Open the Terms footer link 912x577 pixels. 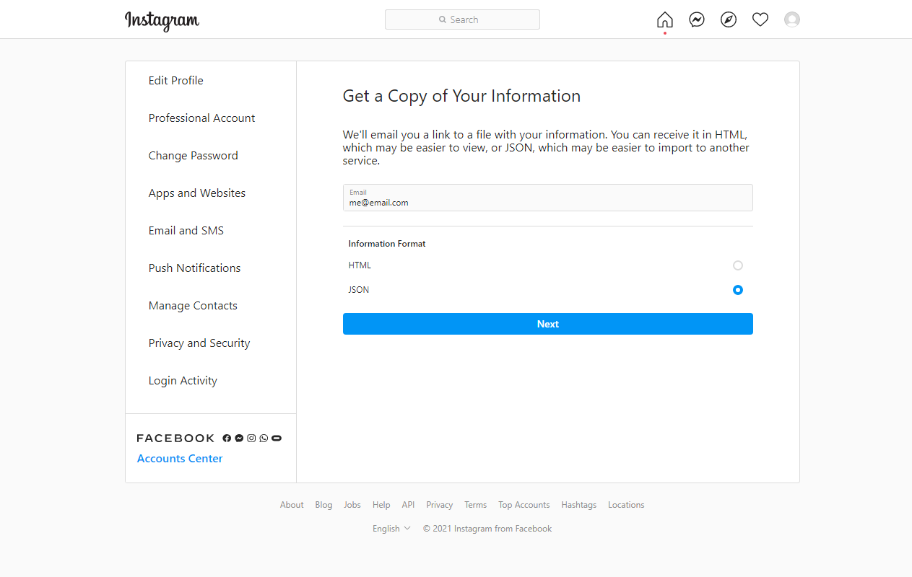[476, 505]
